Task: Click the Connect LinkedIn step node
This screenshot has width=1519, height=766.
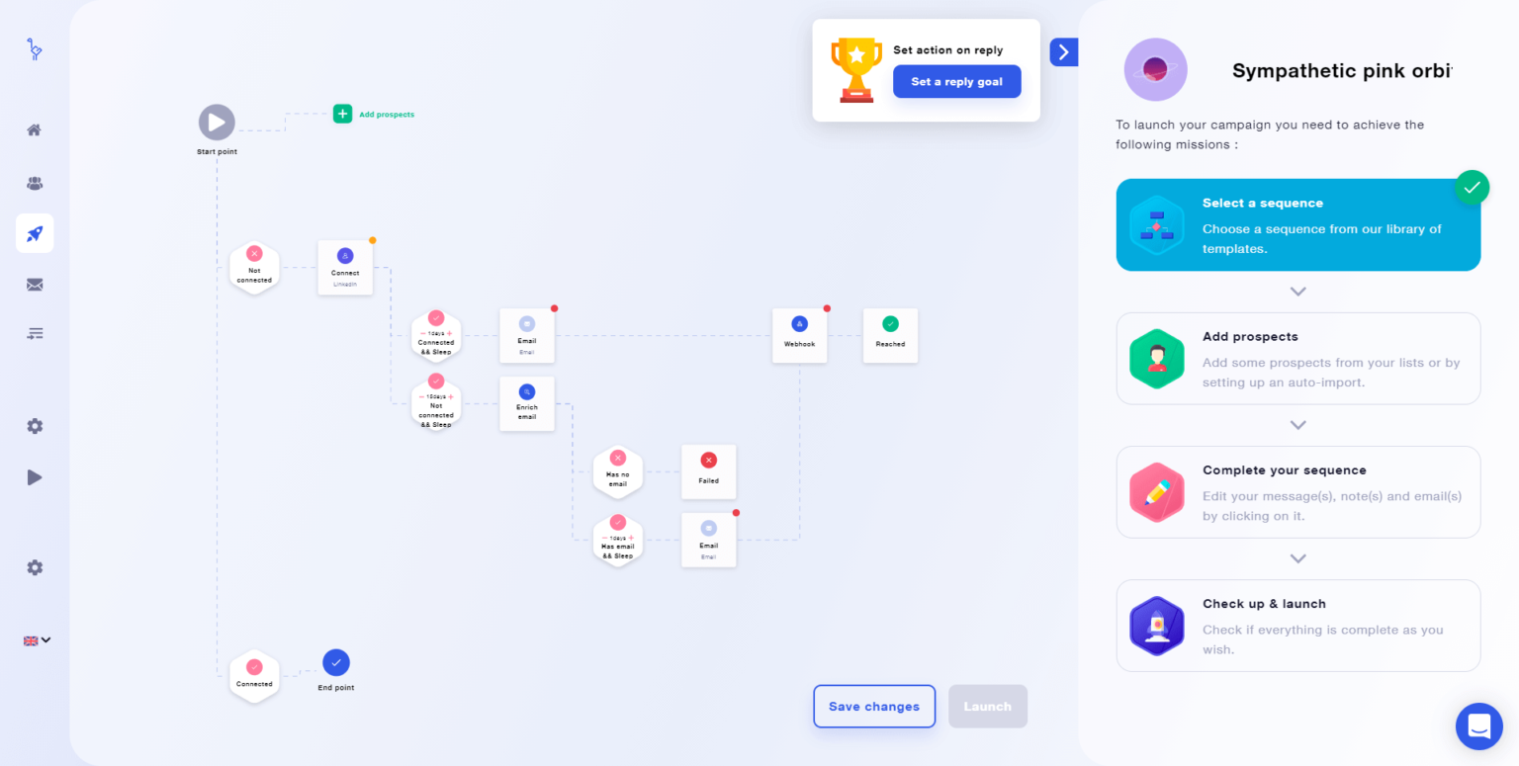Action: click(x=345, y=267)
